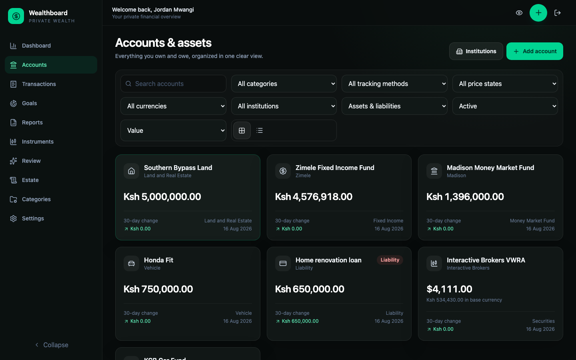Switch to grid view
Viewport: 576px width, 360px height.
[242, 130]
